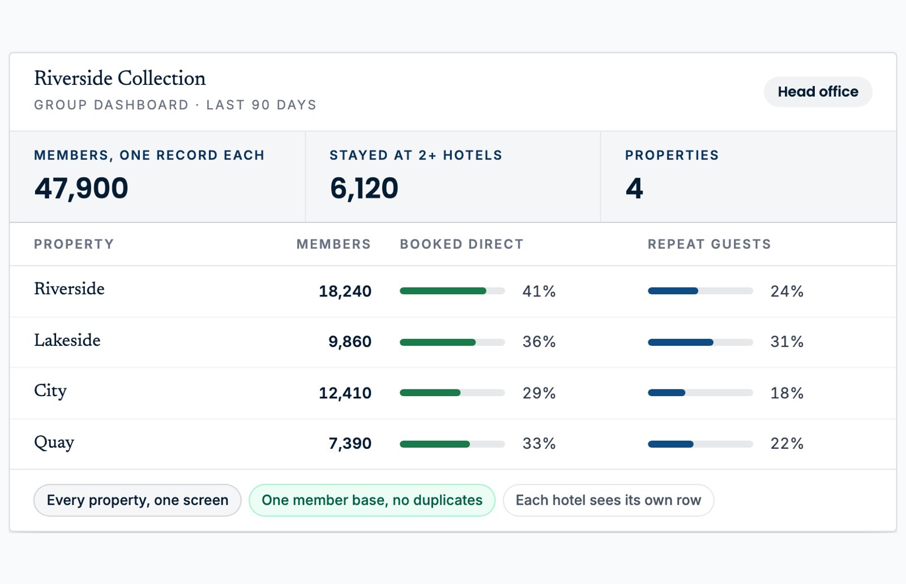Select the 'Each hotel sees its own row' chip
This screenshot has height=584, width=906.
608,500
